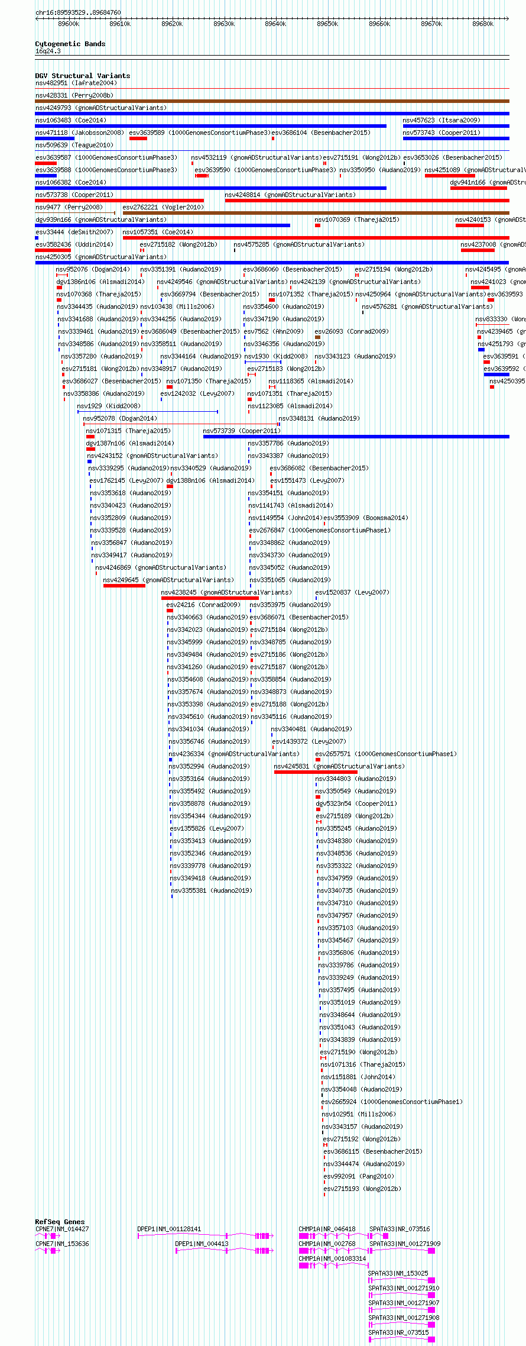Open variant esv2715193 (Wong2012b)
The height and width of the screenshot is (1346, 526).
pos(362,1189)
